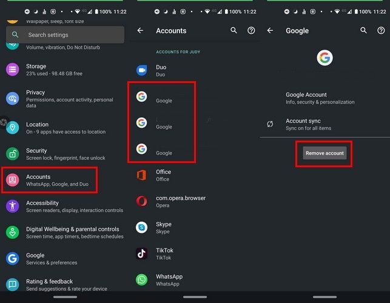Viewport: 390px width, 303px height.
Task: Tap the Digital Wellbeing heart icon
Action: click(x=13, y=233)
